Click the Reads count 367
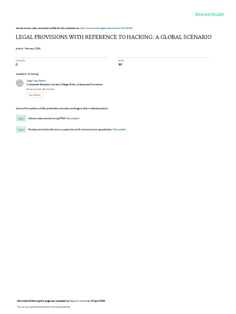This screenshot has width=236, height=314. click(120, 64)
